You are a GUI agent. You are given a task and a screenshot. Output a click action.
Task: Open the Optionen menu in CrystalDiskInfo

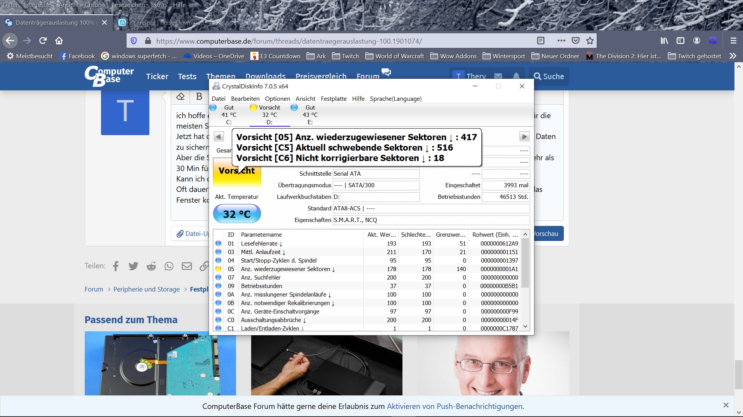[277, 99]
